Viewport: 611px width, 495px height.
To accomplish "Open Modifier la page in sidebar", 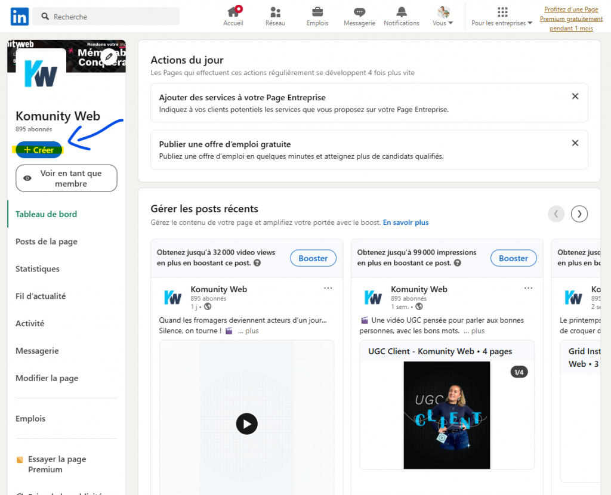I will 47,378.
